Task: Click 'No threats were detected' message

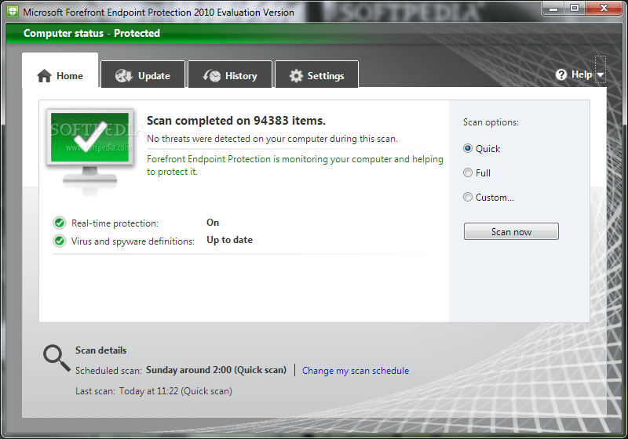Action: (x=272, y=139)
